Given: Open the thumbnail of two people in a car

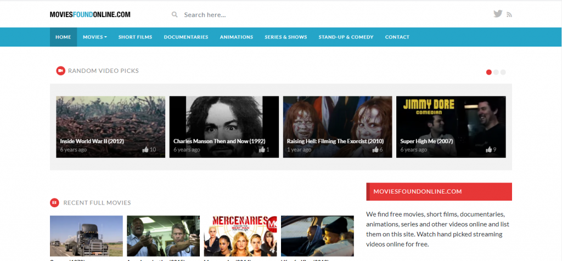Looking at the screenshot, I should [317, 236].
